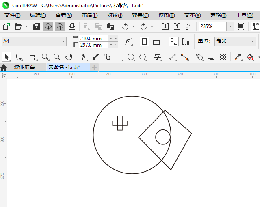Screen dimensions: 260x207
Task: Select portrait page orientation
Action: click(x=145, y=41)
